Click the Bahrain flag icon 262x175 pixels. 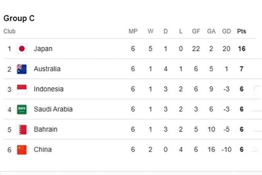pos(22,129)
